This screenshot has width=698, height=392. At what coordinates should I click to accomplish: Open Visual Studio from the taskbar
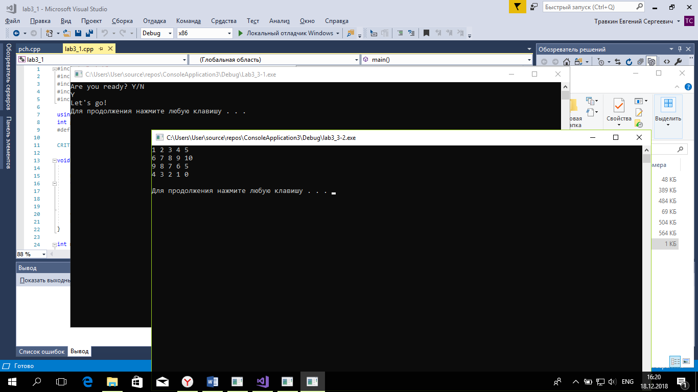(262, 381)
